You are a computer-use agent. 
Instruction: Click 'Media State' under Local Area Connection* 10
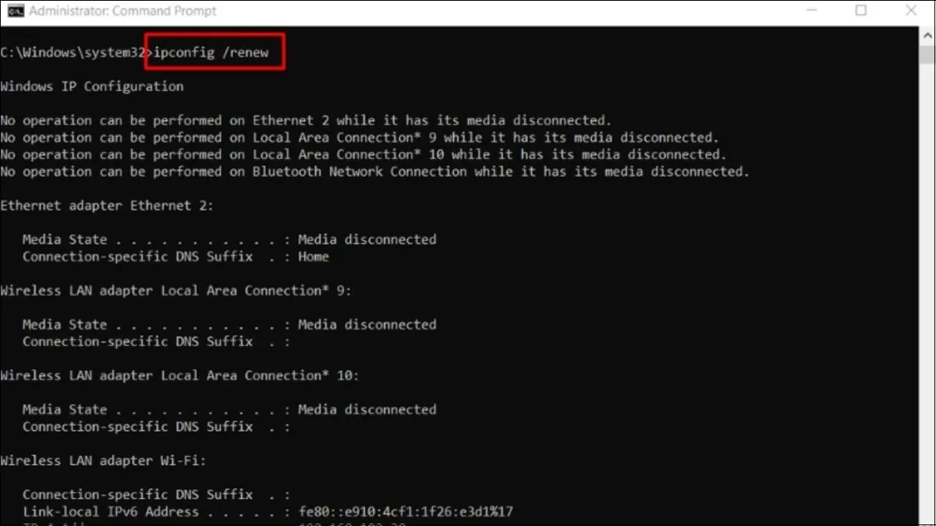tap(64, 409)
